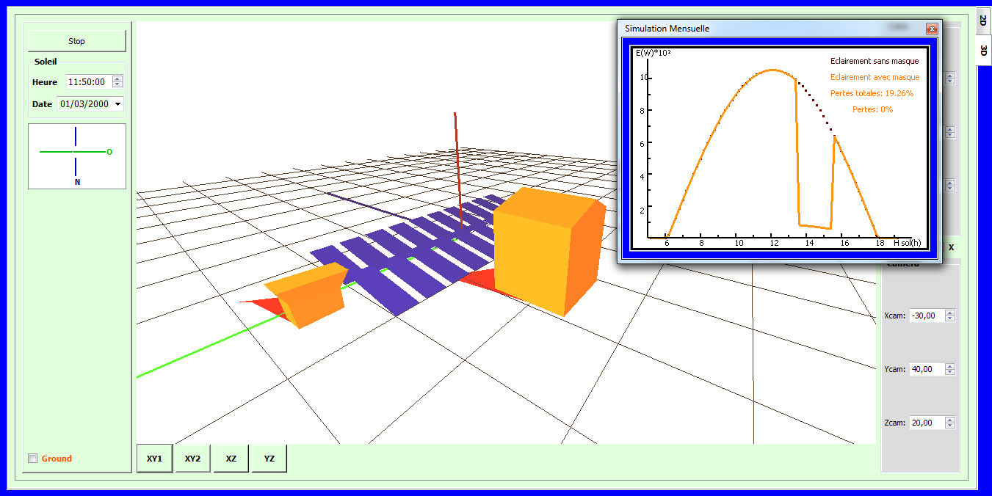Viewport: 992px width, 496px height.
Task: Click the Xcam value field
Action: tap(927, 316)
